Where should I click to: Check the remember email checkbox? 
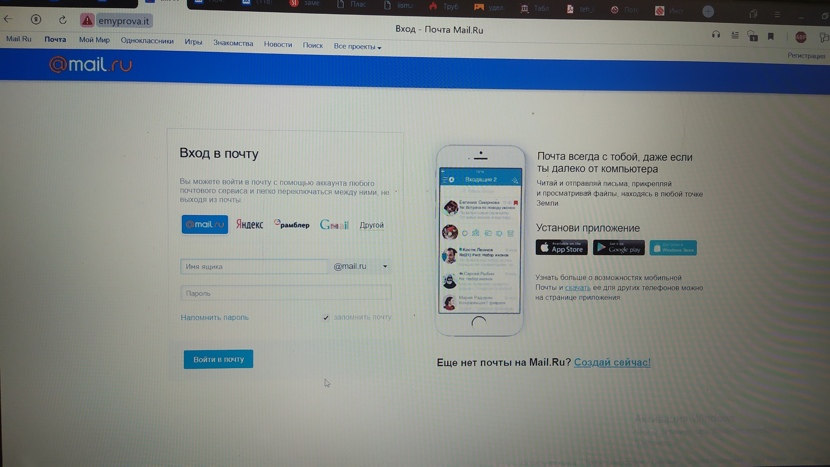325,317
